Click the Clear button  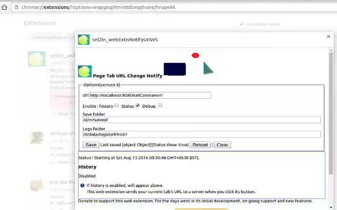[222, 145]
